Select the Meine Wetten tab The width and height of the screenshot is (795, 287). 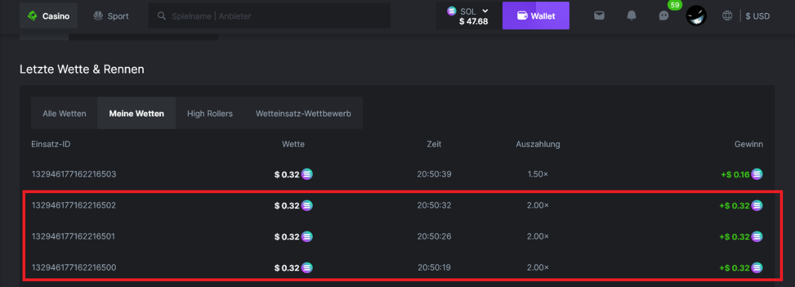[136, 113]
